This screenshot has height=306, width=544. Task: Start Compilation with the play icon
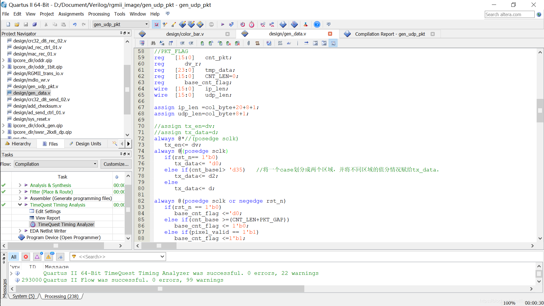point(222,24)
